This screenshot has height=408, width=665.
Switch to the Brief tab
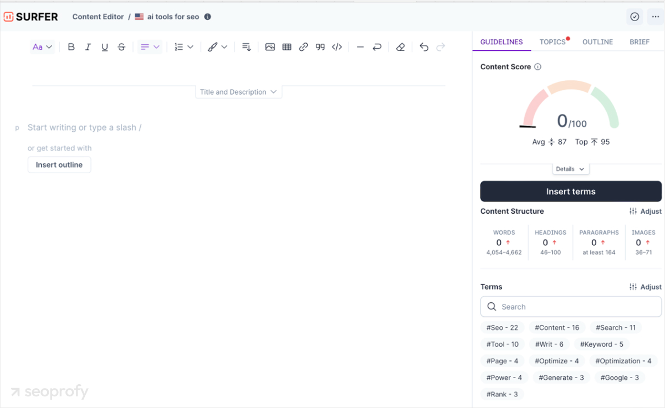tap(640, 42)
